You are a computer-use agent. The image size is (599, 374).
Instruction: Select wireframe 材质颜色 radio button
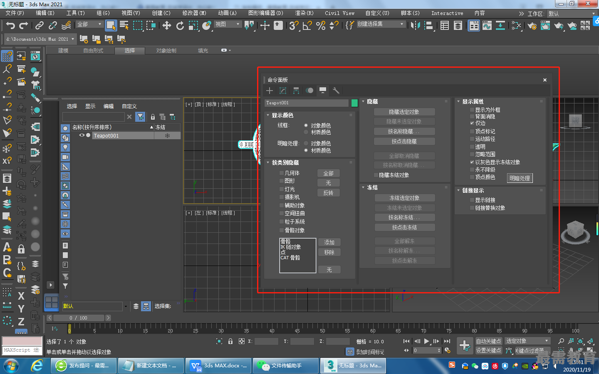(x=306, y=132)
